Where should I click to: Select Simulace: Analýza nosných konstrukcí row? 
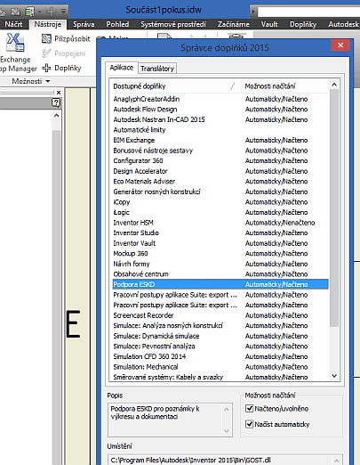220,325
